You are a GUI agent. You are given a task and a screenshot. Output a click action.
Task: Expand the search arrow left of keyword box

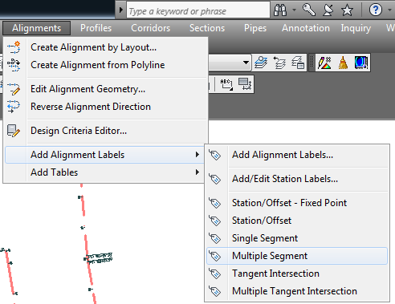click(x=121, y=10)
